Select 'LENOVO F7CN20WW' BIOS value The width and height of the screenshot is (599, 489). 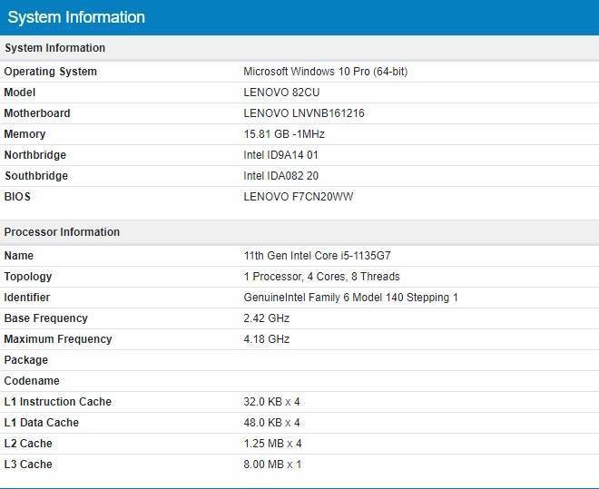[x=299, y=197]
